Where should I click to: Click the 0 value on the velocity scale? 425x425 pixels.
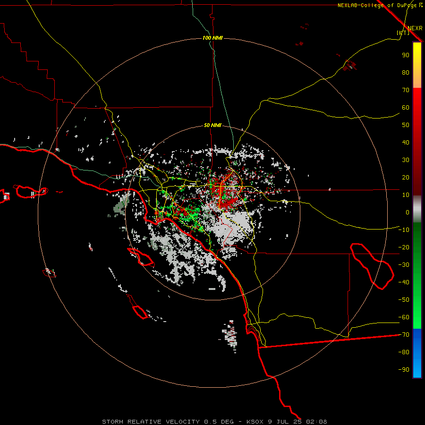[408, 212]
